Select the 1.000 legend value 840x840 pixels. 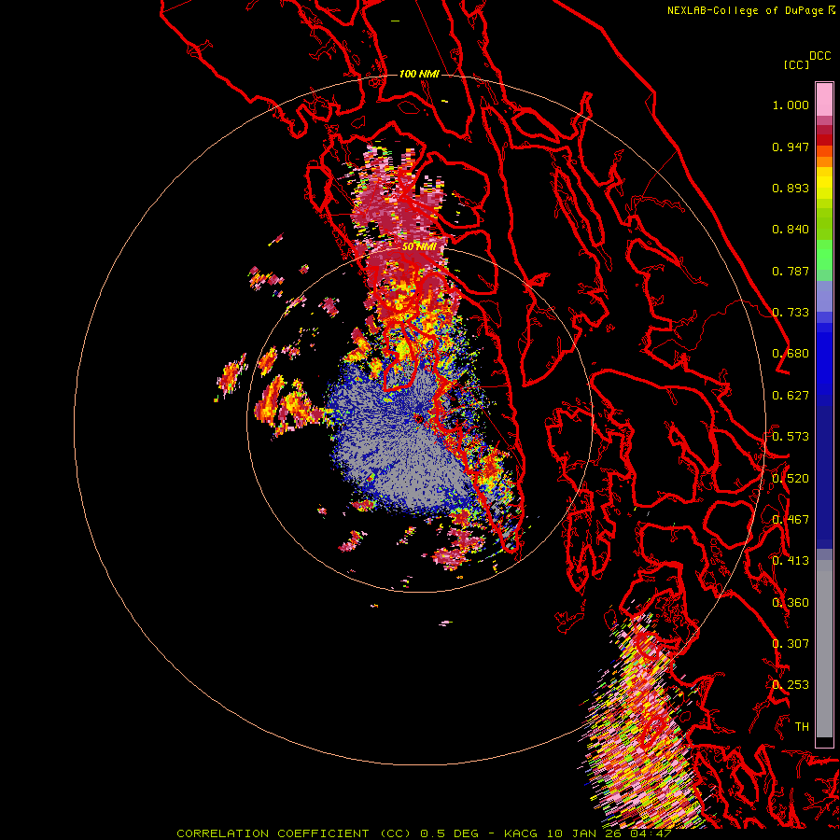[791, 105]
